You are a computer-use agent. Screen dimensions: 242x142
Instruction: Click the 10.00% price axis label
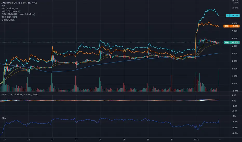tap(235, 8)
